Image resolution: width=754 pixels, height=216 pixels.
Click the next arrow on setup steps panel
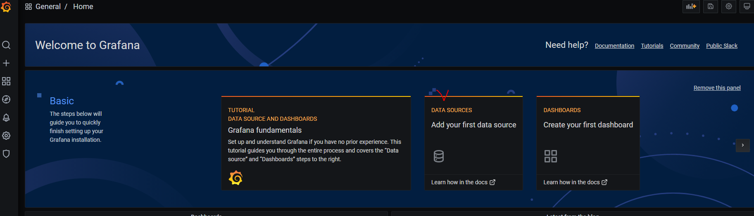[743, 145]
